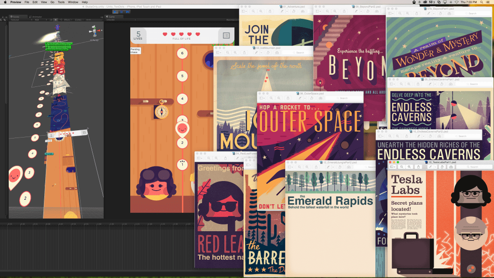Viewport: 494px width, 278px height.
Task: Click the Unity Pause button
Action: click(x=121, y=12)
